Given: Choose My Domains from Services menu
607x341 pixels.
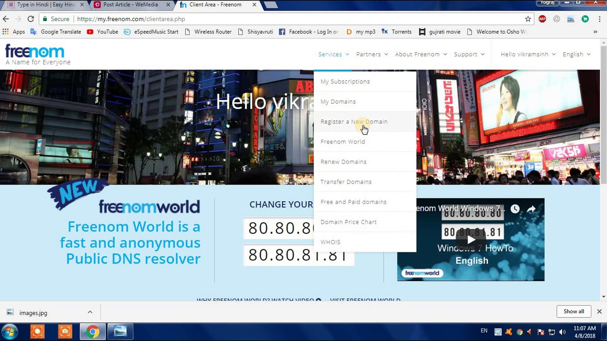Looking at the screenshot, I should [338, 102].
